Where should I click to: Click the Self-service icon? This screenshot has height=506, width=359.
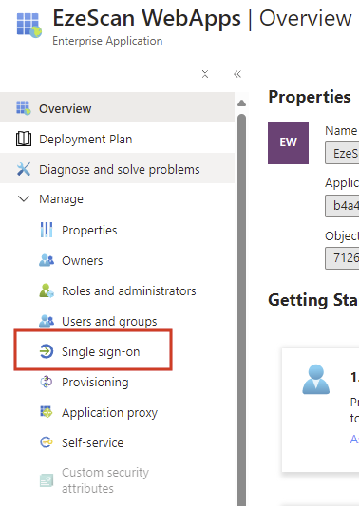click(x=47, y=442)
